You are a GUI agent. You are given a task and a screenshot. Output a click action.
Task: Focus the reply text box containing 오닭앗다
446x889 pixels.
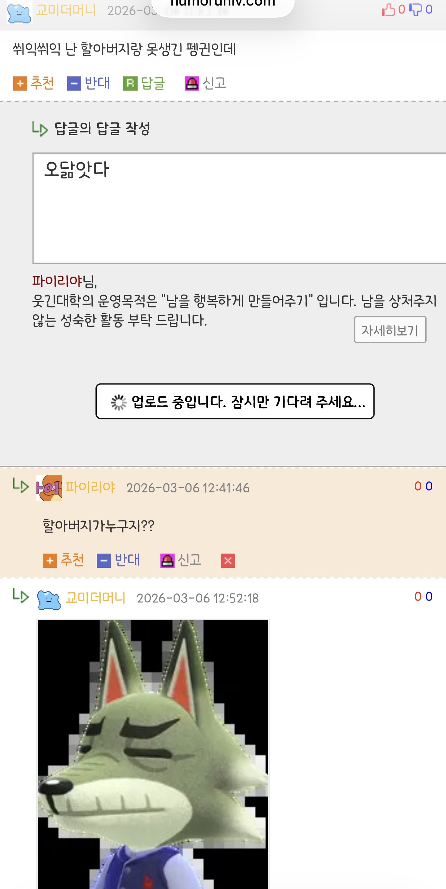click(x=239, y=208)
